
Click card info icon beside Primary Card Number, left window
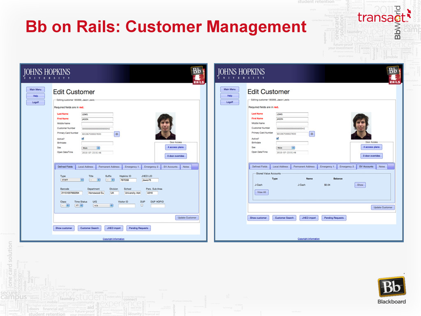pos(117,134)
